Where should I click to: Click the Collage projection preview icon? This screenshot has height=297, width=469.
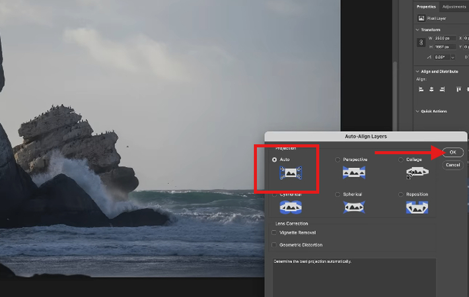tap(416, 173)
